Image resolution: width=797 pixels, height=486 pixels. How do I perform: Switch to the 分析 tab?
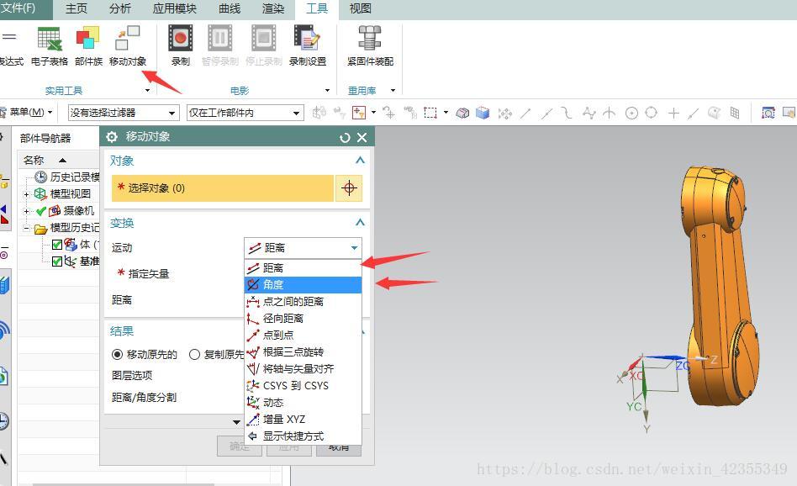120,8
